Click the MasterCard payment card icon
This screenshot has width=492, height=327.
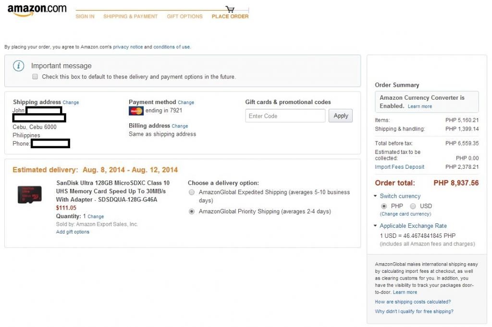(136, 111)
